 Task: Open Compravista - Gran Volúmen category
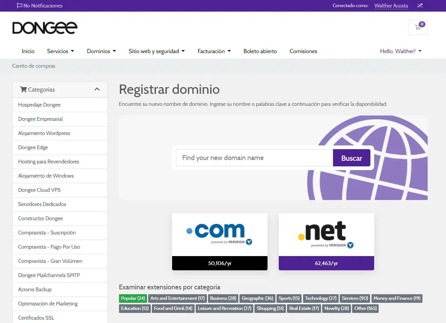tap(60, 261)
